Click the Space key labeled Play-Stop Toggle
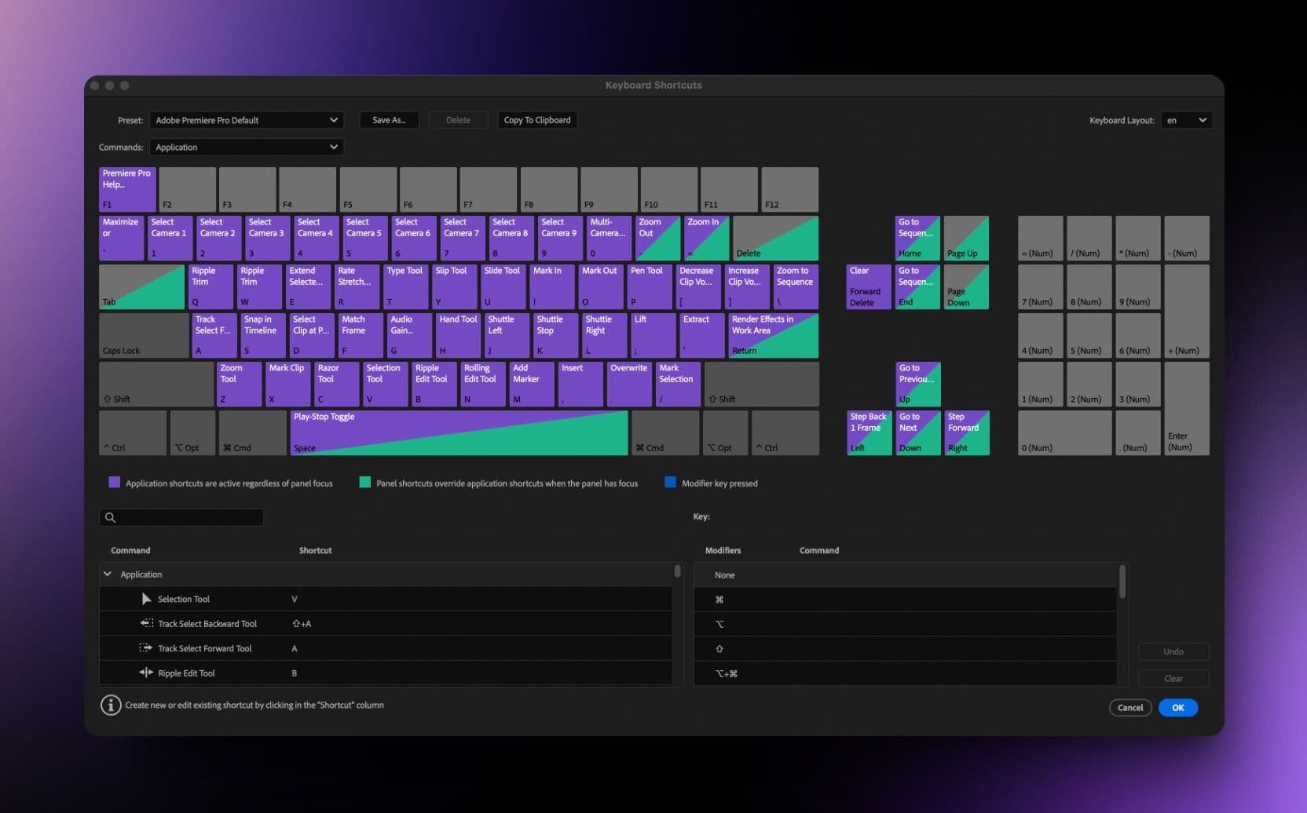Screen dimensions: 1307x813 point(459,432)
